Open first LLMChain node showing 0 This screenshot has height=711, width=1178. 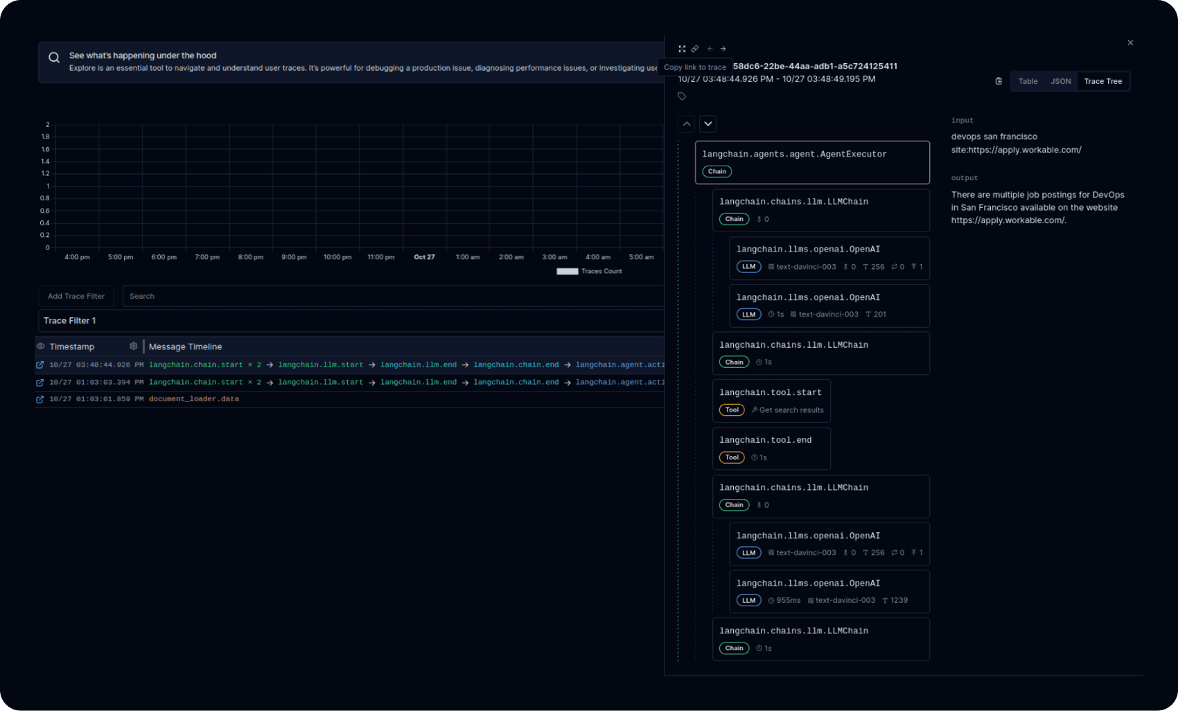pos(821,210)
